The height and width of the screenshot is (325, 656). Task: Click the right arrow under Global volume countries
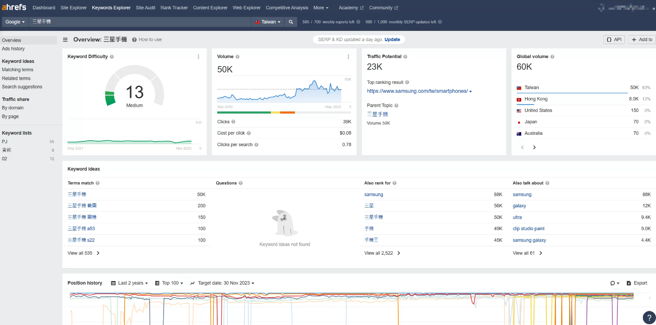[534, 147]
